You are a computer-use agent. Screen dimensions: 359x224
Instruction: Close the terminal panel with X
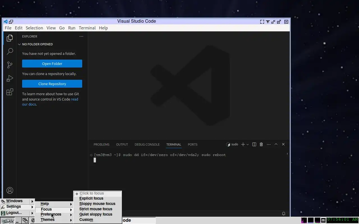tap(283, 144)
